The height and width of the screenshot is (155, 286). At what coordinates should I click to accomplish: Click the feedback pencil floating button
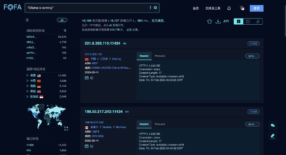click(273, 135)
